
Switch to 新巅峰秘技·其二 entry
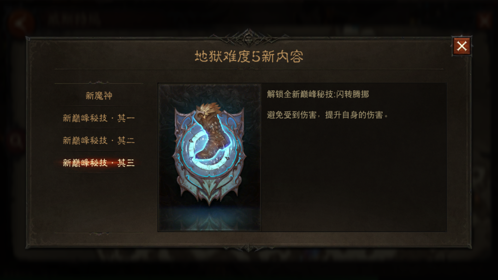pos(99,140)
